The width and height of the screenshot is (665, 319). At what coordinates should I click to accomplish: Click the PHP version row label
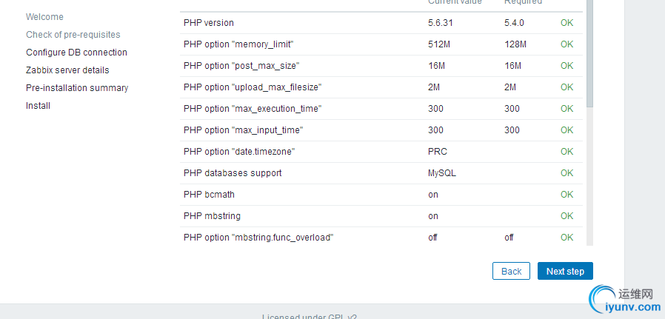pos(209,23)
